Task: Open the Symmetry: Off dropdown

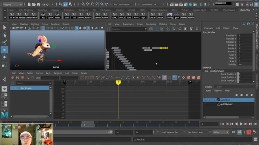Action: [149, 4]
